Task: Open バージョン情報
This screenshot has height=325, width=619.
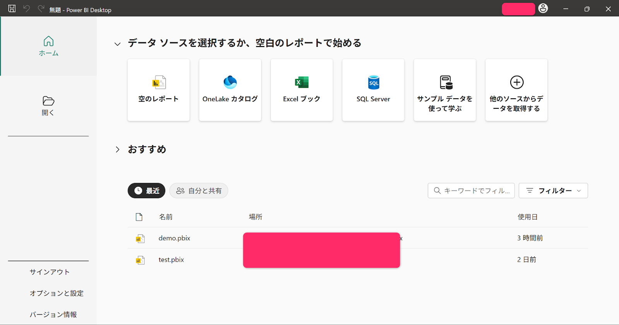Action: 53,315
